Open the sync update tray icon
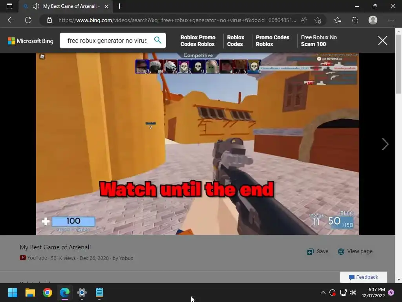The image size is (402, 302). click(333, 293)
